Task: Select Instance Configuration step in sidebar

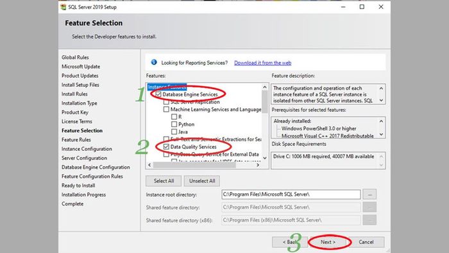Action: pyautogui.click(x=87, y=149)
